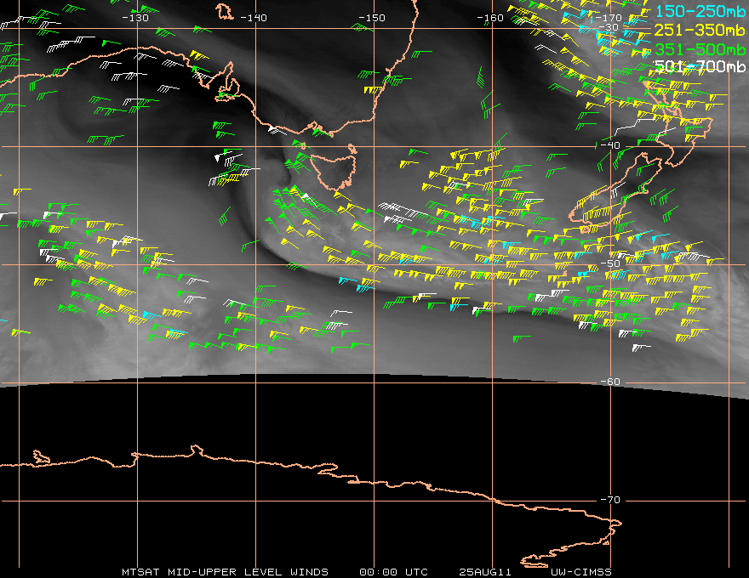Click the -70 latitude label

pos(610,500)
